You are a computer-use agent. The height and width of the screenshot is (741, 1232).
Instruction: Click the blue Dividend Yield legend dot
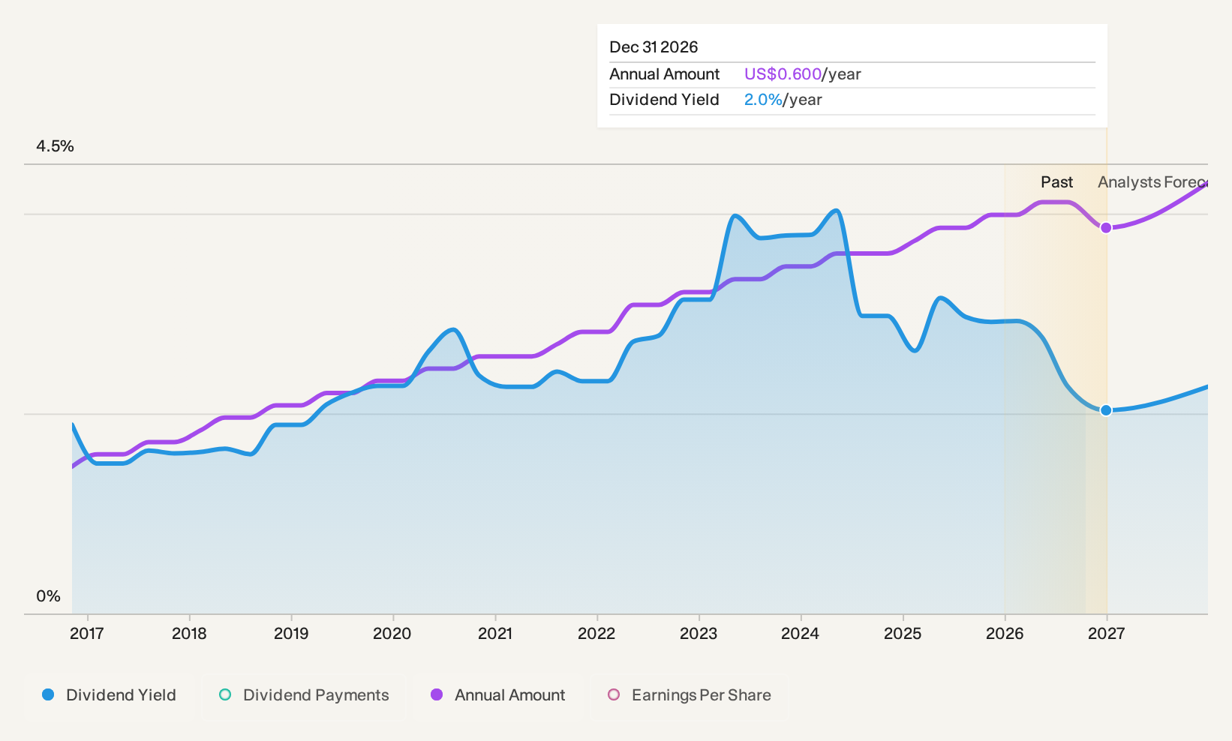[x=48, y=694]
